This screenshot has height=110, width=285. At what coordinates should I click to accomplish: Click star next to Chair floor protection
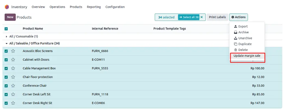13,77
